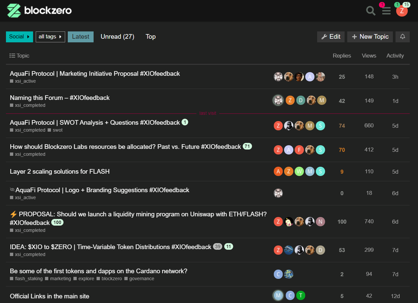Open the Social category dropdown

click(20, 37)
